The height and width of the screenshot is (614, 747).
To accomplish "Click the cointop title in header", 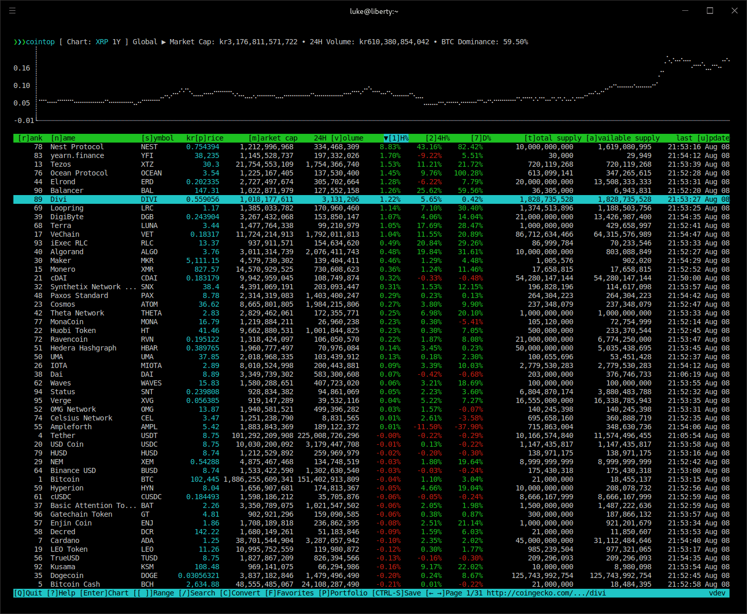I will 40,42.
